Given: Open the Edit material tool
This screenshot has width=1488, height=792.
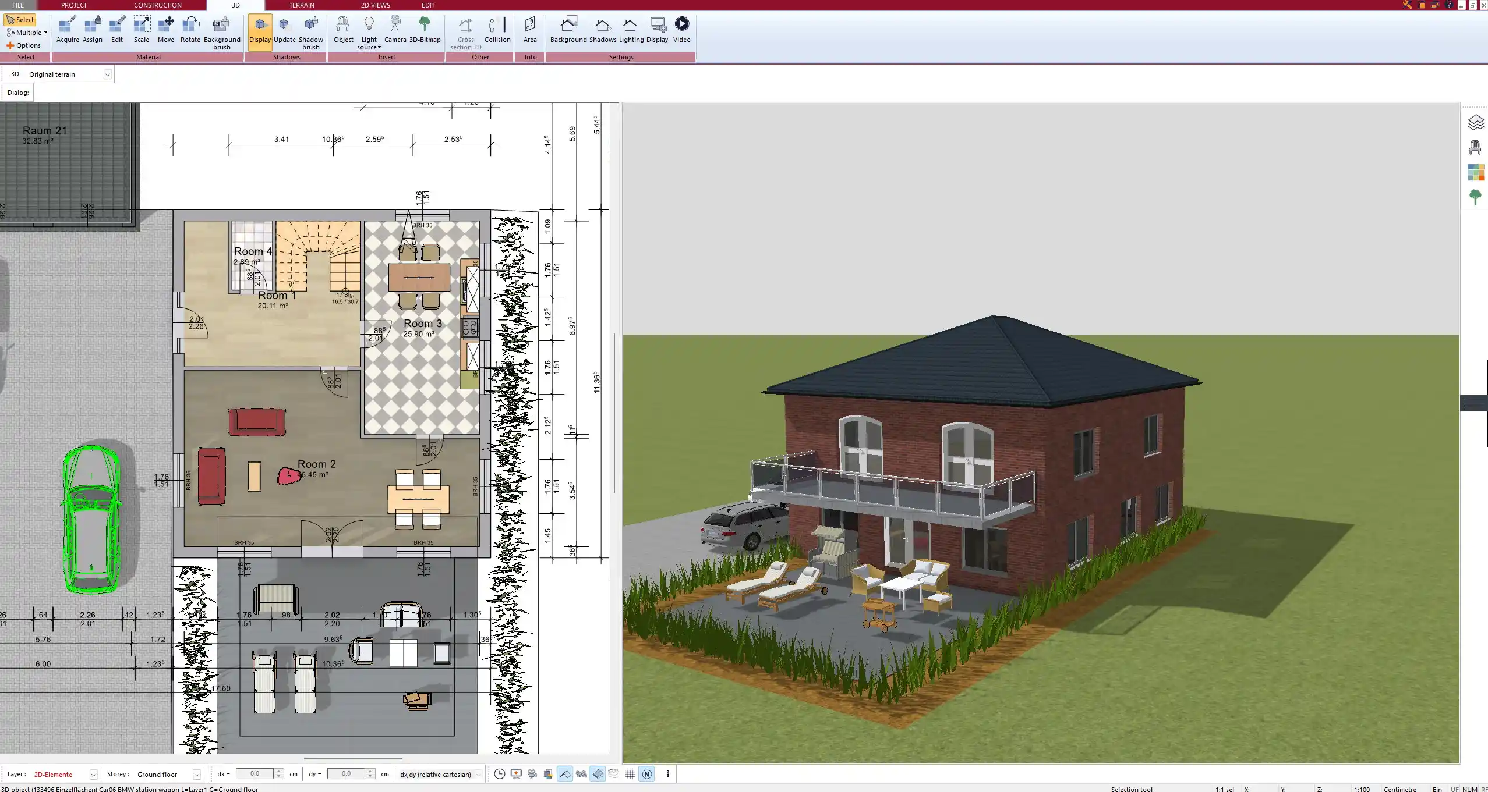Looking at the screenshot, I should tap(117, 30).
